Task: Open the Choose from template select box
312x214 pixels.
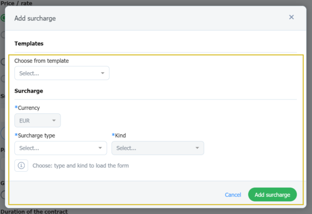Action: click(x=62, y=73)
